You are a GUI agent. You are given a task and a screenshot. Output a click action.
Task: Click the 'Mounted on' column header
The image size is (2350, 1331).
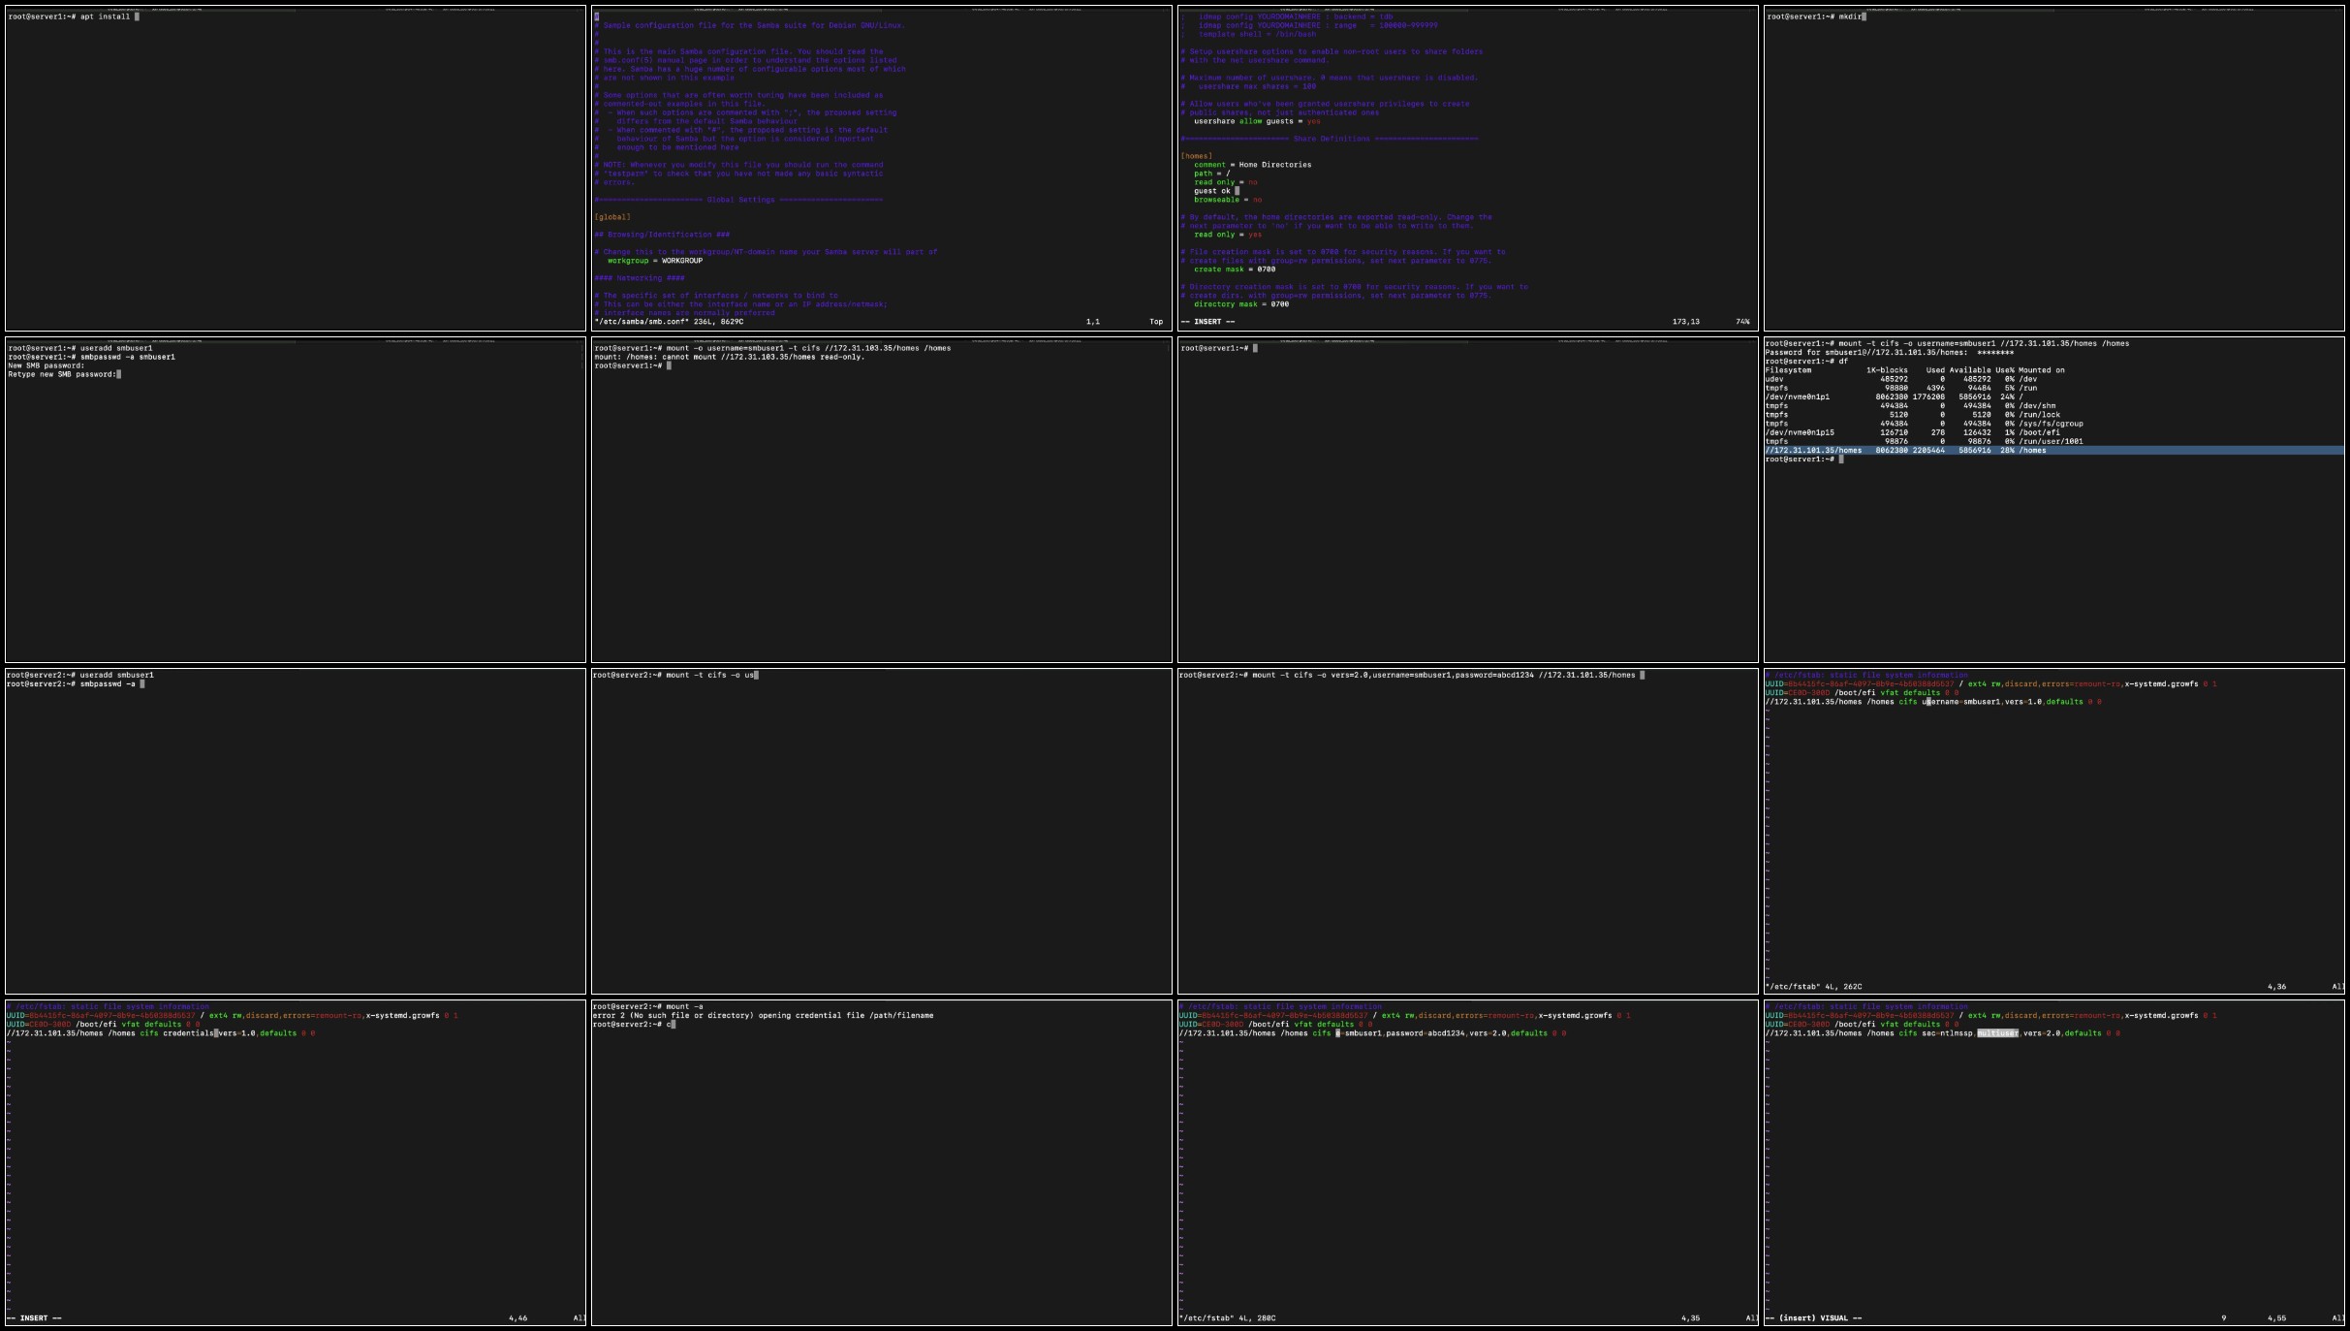(2041, 370)
